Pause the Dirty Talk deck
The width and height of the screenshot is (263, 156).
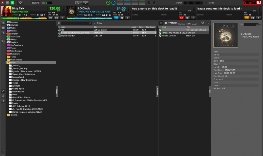(56, 18)
